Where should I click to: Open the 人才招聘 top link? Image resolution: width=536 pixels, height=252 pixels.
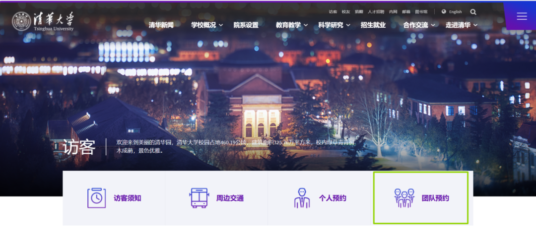(376, 12)
